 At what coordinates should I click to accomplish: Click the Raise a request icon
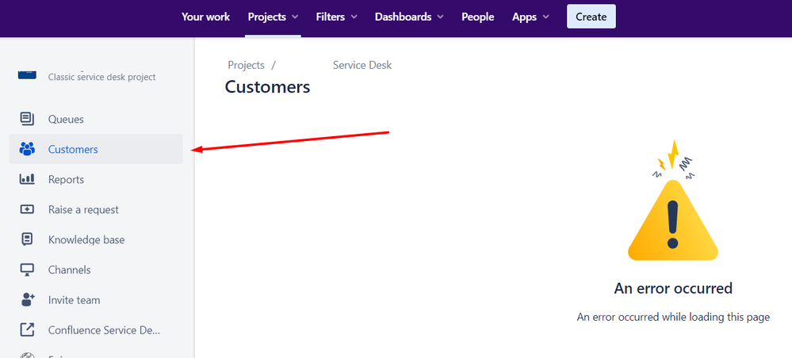coord(27,209)
